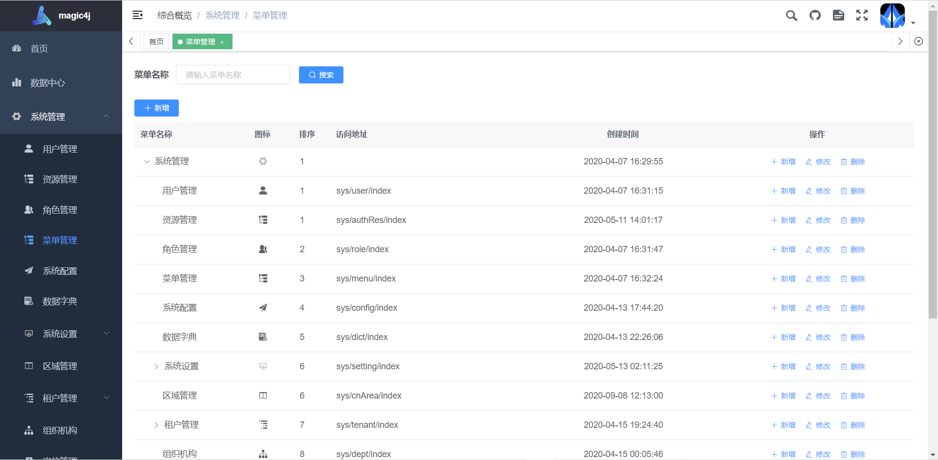The height and width of the screenshot is (460, 938).
Task: Click the close-all-tabs circle icon
Action: pyautogui.click(x=918, y=41)
